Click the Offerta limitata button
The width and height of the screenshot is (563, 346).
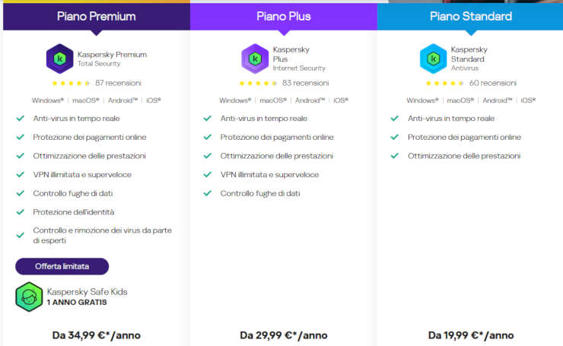tap(62, 266)
